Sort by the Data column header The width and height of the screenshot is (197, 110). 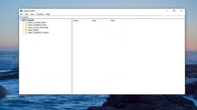pyautogui.click(x=132, y=20)
